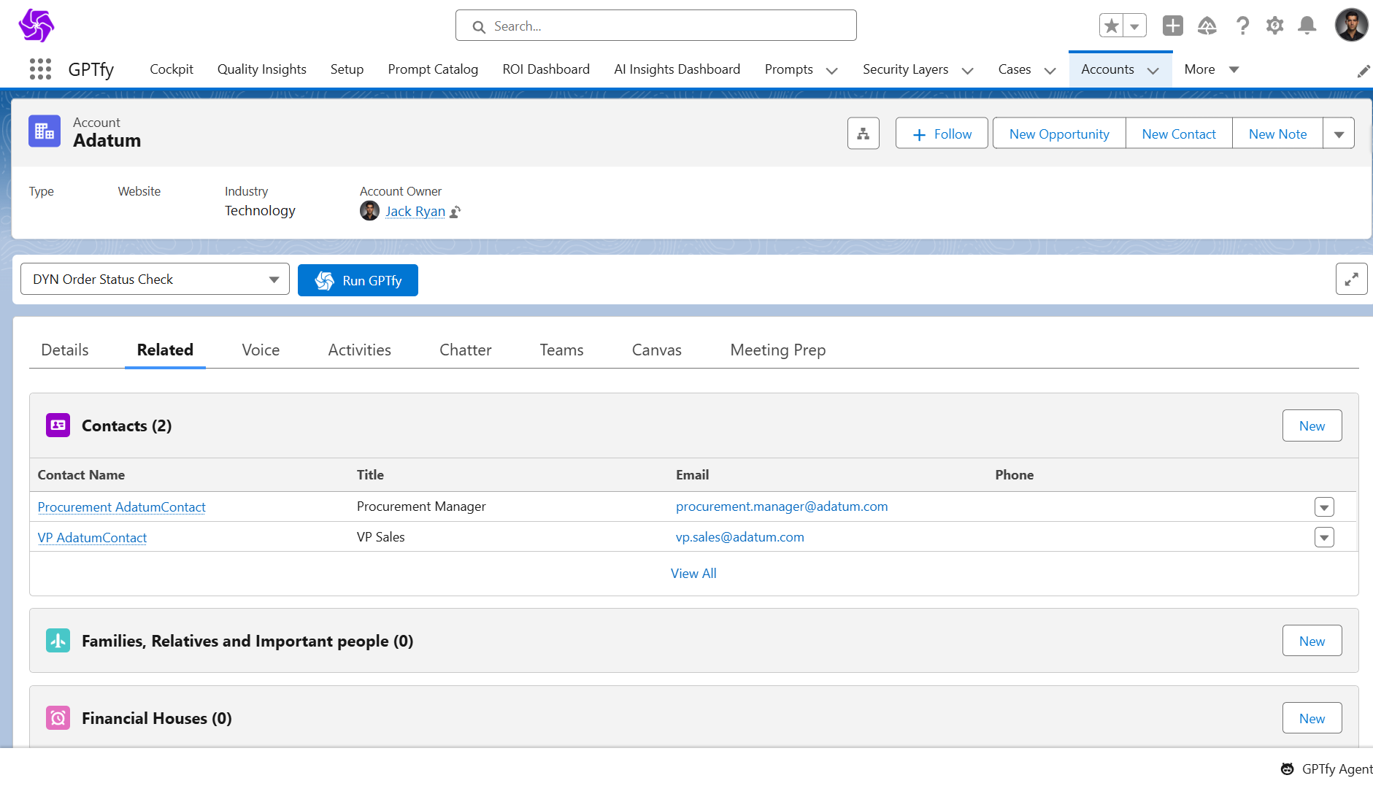The image size is (1373, 786).
Task: Show more account actions dropdown
Action: click(x=1339, y=134)
